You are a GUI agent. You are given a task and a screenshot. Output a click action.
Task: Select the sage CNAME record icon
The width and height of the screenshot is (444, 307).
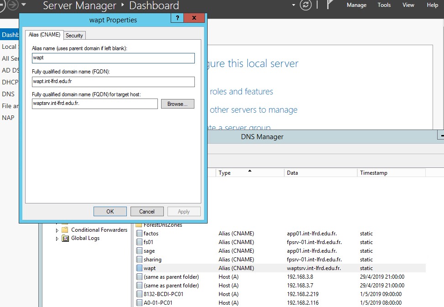[139, 251]
